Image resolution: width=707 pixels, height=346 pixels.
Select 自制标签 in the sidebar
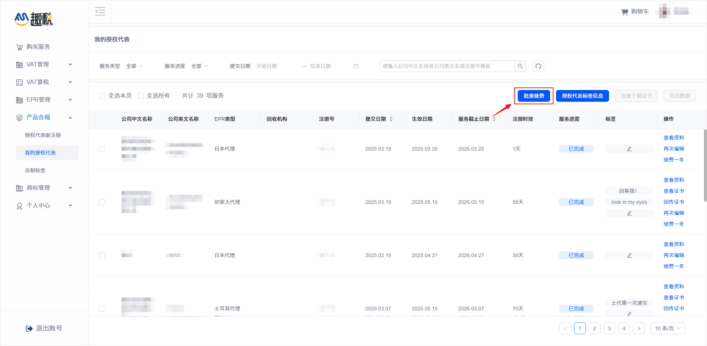point(35,170)
